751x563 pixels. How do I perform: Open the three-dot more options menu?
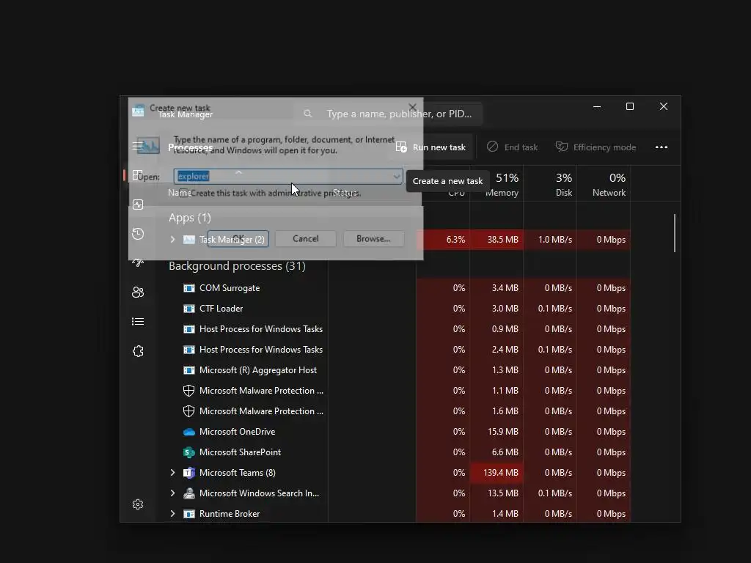click(662, 147)
